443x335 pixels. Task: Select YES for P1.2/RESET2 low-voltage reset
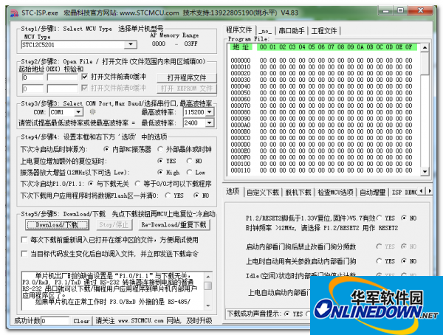click(x=380, y=218)
